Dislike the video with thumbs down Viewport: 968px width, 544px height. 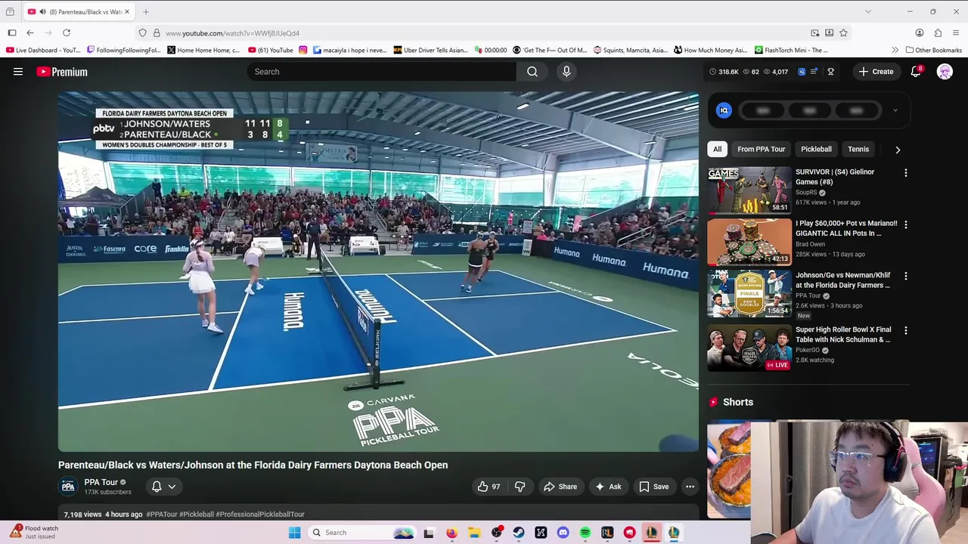point(520,487)
